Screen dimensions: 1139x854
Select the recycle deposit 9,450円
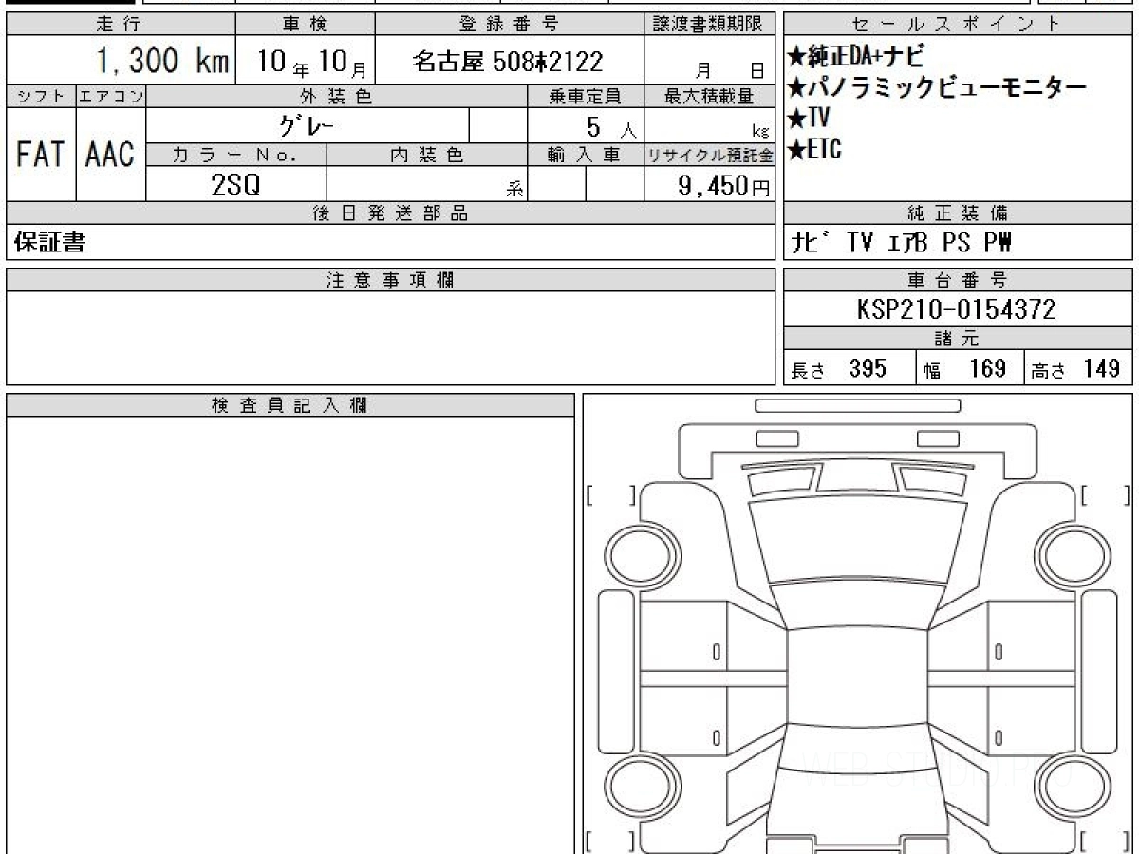point(724,186)
